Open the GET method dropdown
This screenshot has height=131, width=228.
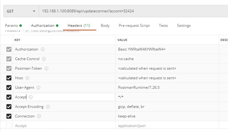[21, 11]
